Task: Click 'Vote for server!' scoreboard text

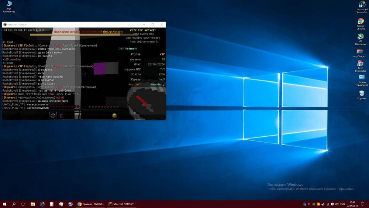Action: coord(142,30)
